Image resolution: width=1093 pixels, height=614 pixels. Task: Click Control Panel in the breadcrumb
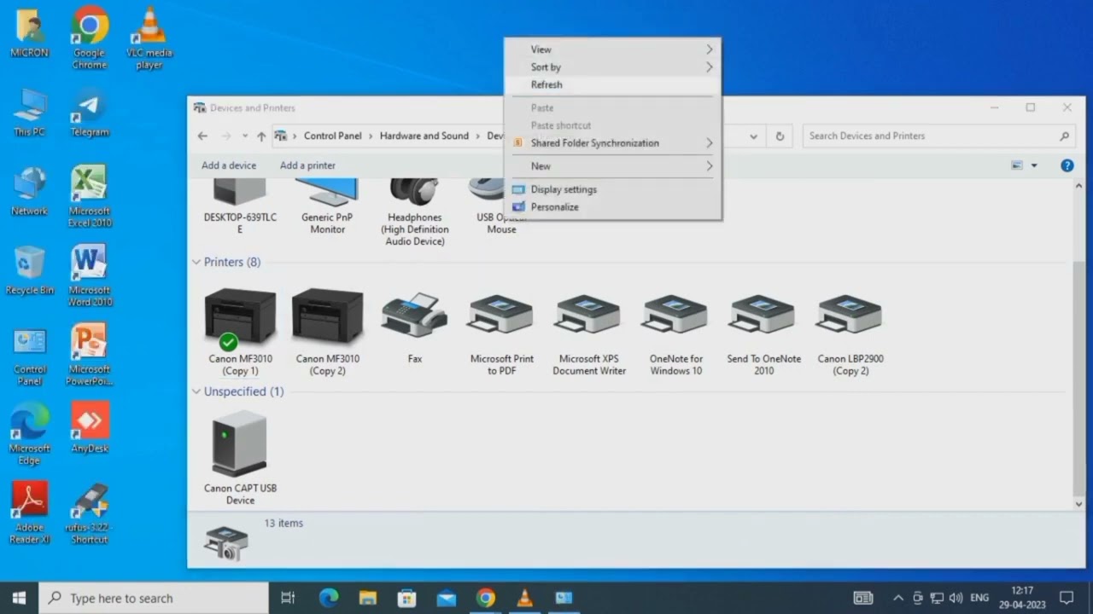point(333,136)
